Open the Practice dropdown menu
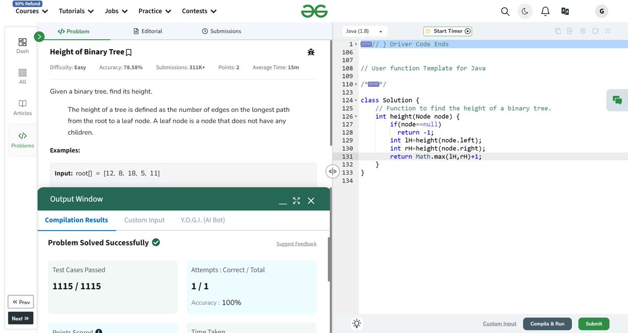Image resolution: width=628 pixels, height=333 pixels. point(155,11)
